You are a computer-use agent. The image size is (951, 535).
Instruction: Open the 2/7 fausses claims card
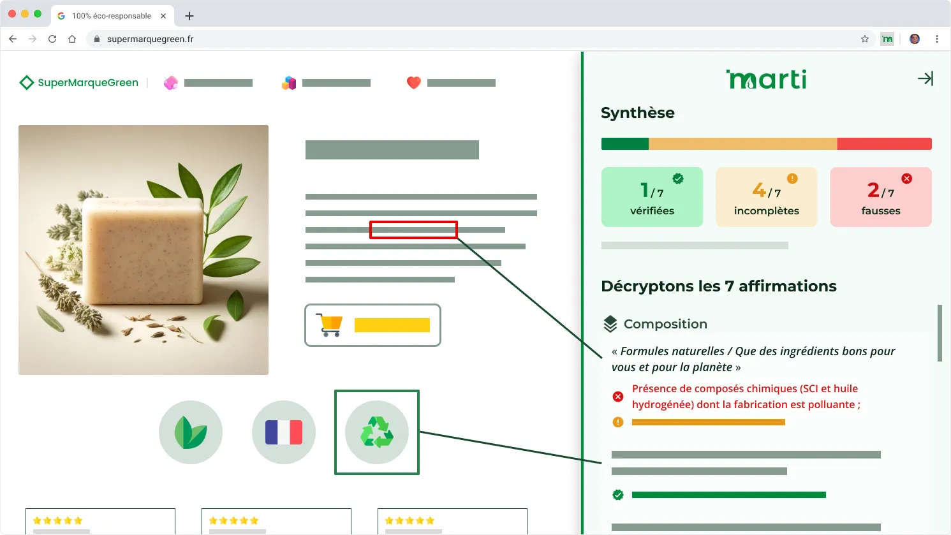(880, 196)
